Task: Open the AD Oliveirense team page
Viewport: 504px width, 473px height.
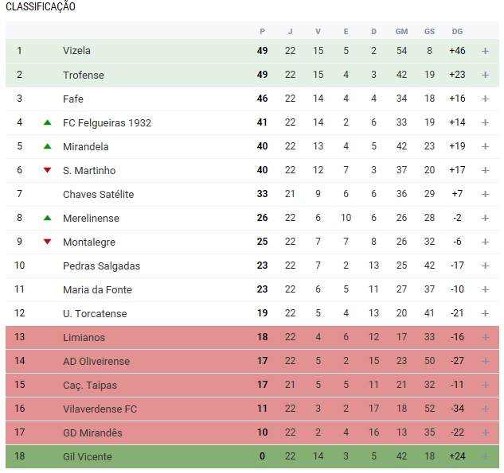Action: 96,361
